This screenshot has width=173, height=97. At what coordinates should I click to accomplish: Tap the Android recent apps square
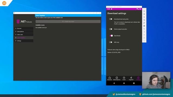click(x=134, y=83)
